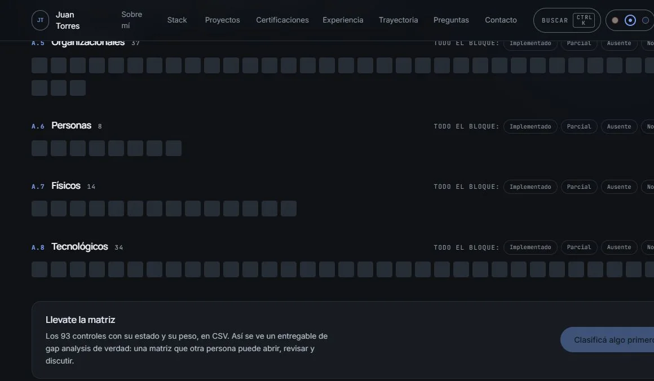Pick the rightmost theme circle

[x=645, y=20]
